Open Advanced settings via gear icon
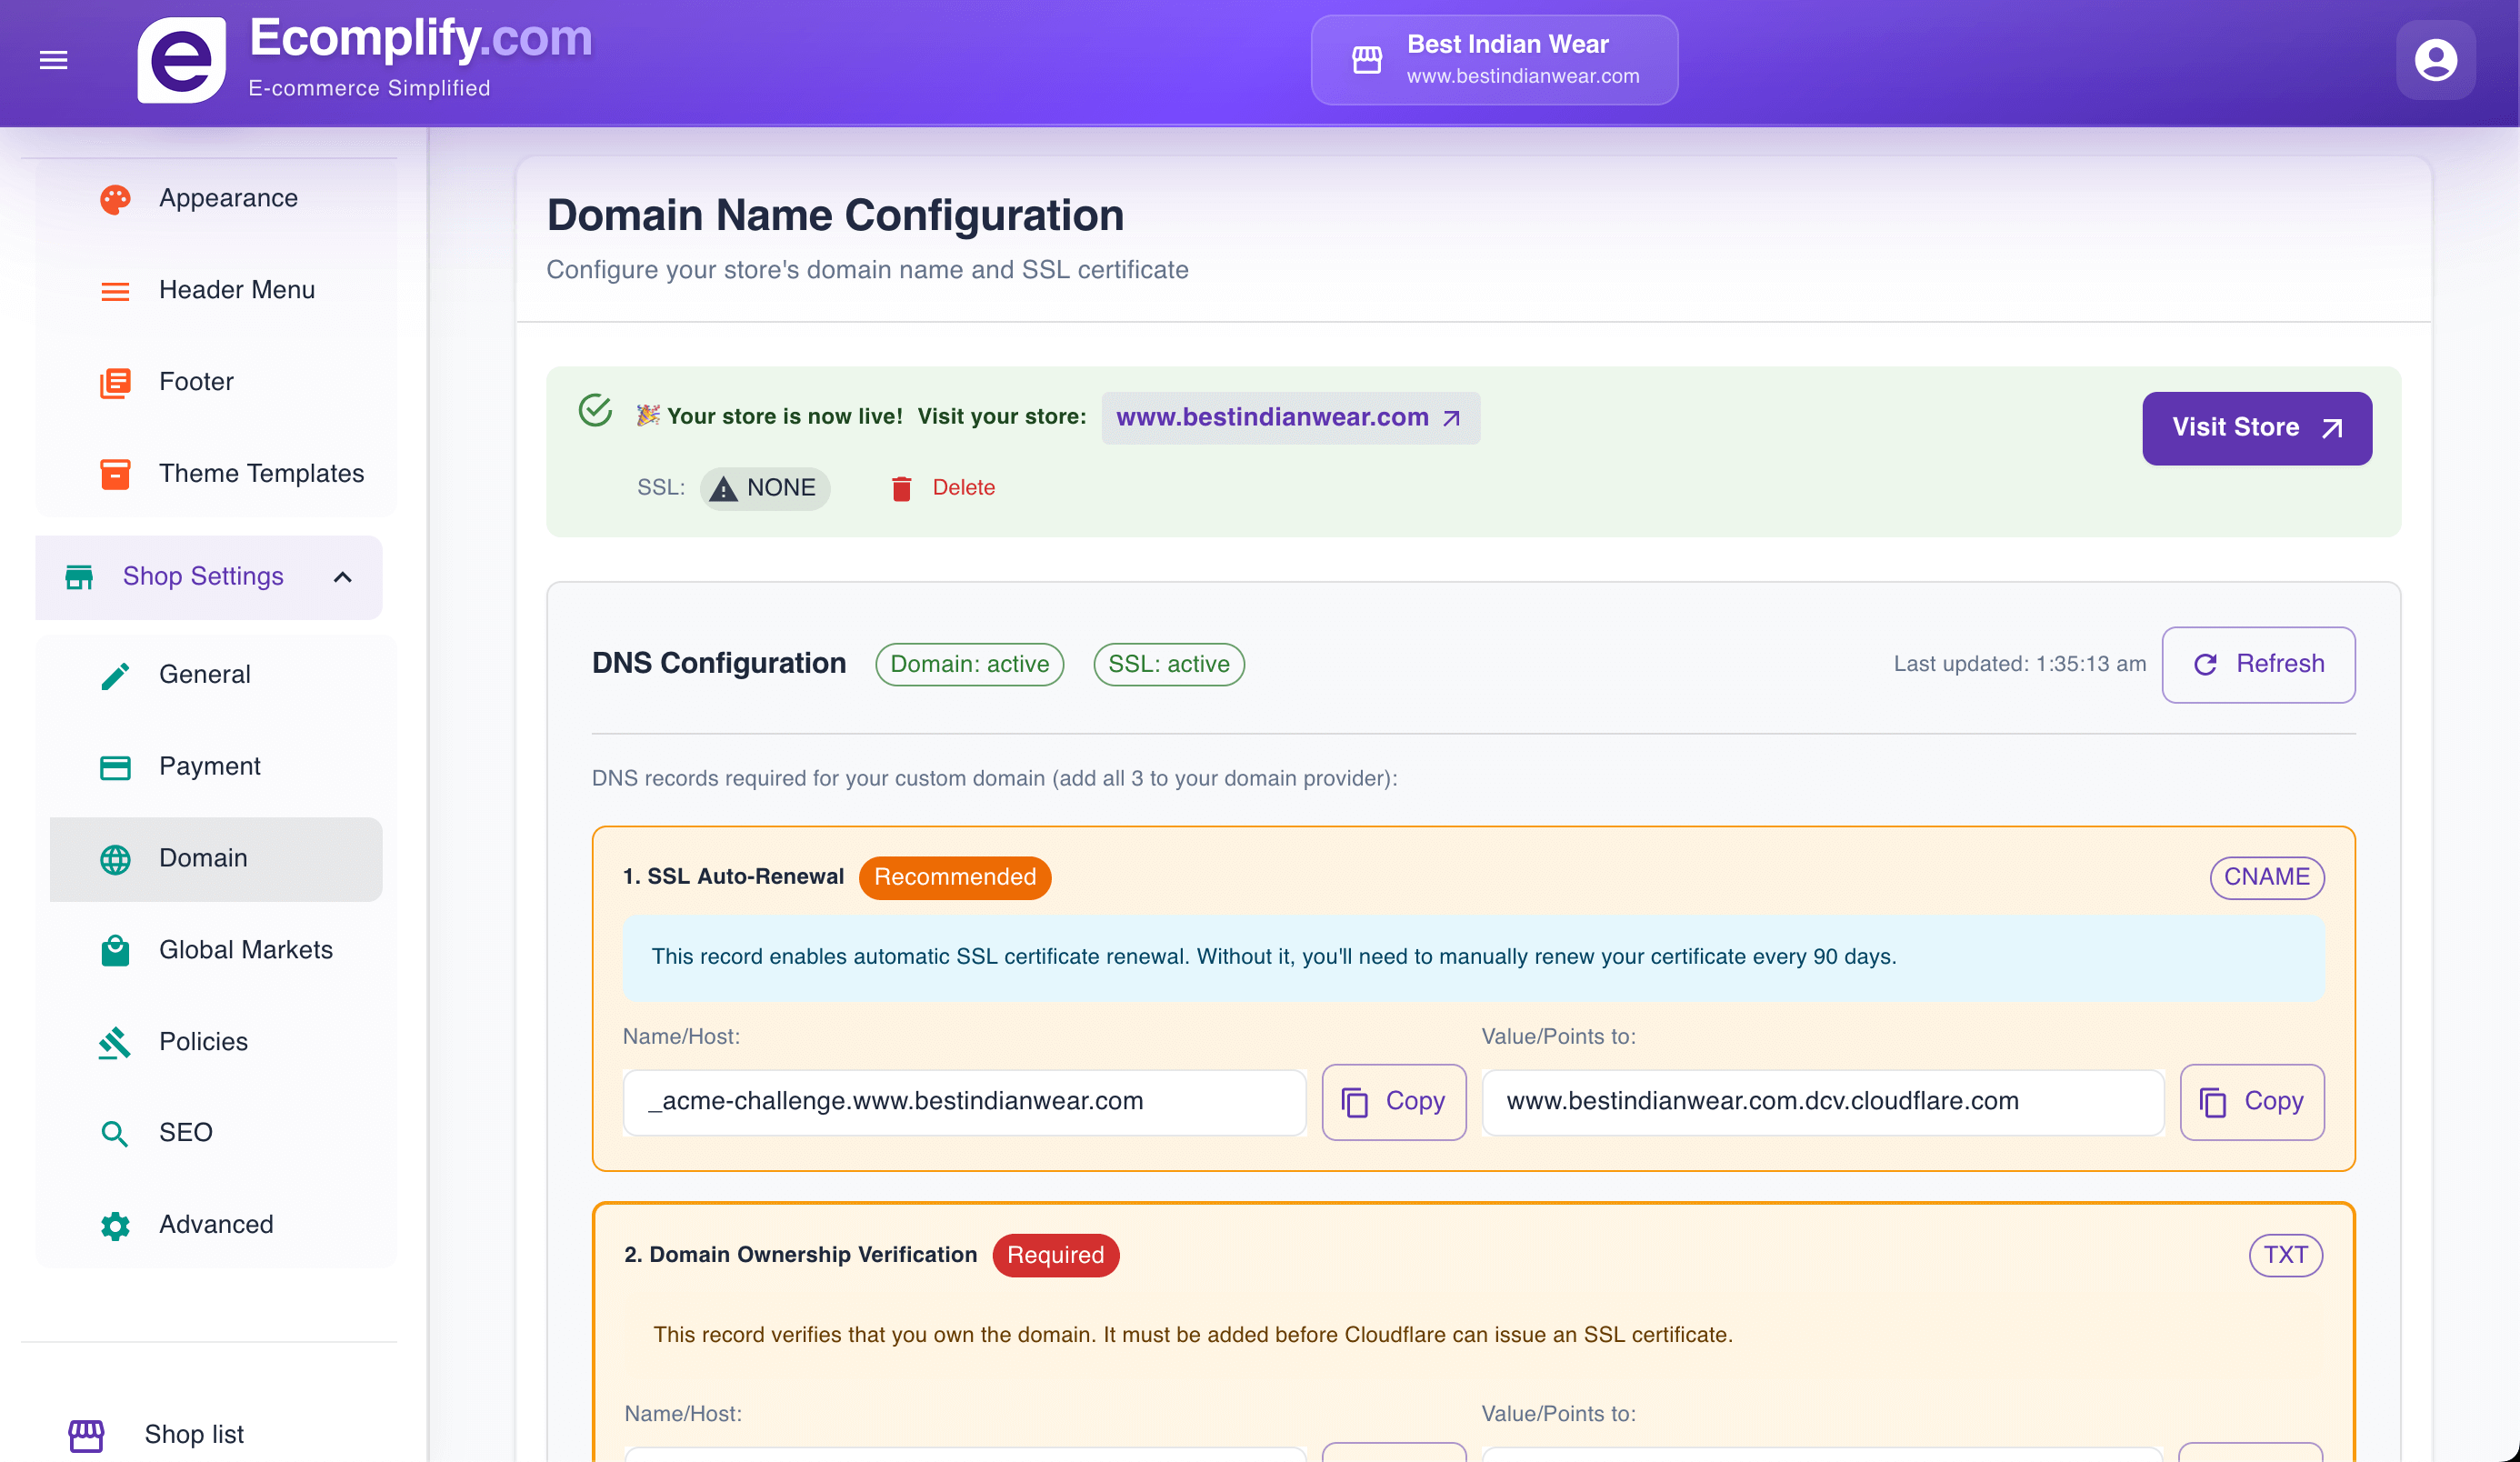 click(x=115, y=1225)
